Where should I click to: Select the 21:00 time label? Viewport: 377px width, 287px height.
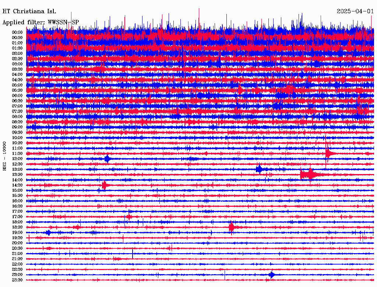click(x=17, y=254)
